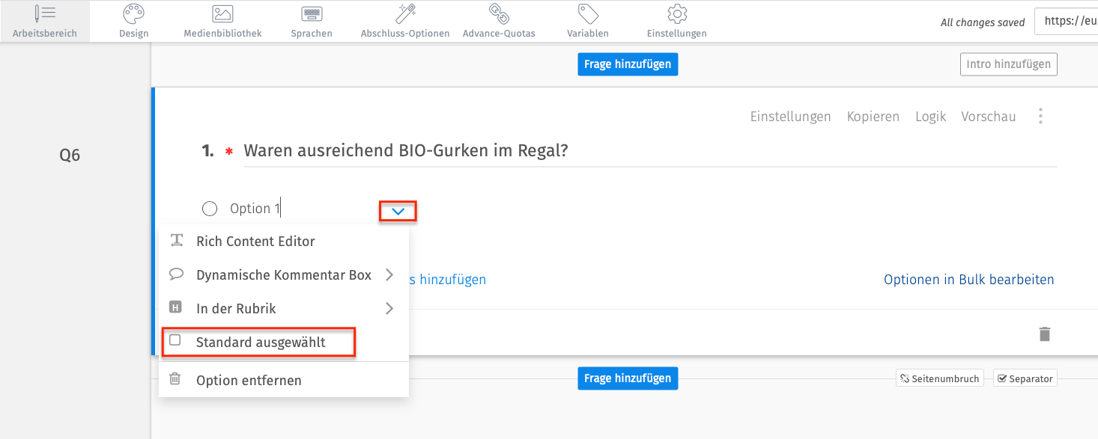Open Optionen in Bulk bearbeiten
1098x439 pixels.
click(x=968, y=279)
